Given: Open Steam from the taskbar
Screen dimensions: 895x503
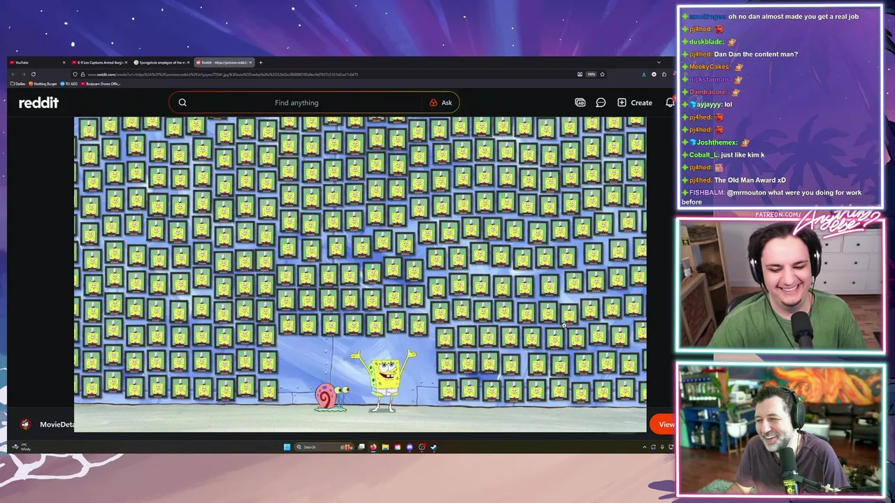Looking at the screenshot, I should click(434, 447).
